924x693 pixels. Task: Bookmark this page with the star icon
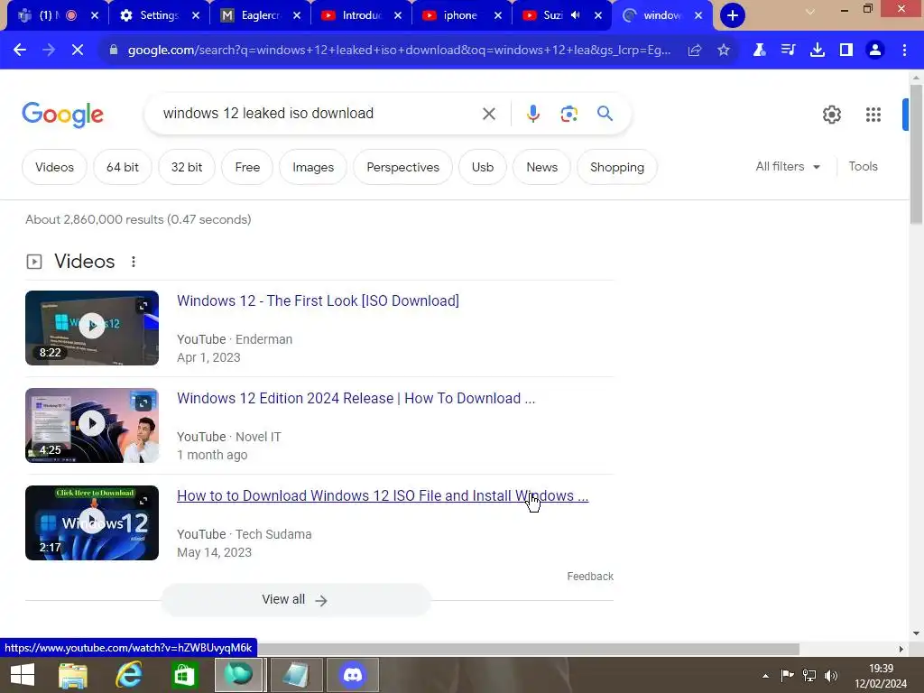pos(724,51)
